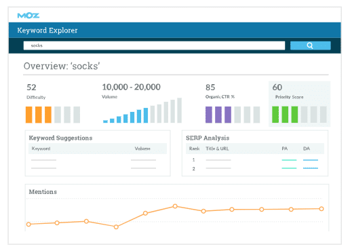Click the Moz logo
The height and width of the screenshot is (251, 352).
[x=28, y=16]
